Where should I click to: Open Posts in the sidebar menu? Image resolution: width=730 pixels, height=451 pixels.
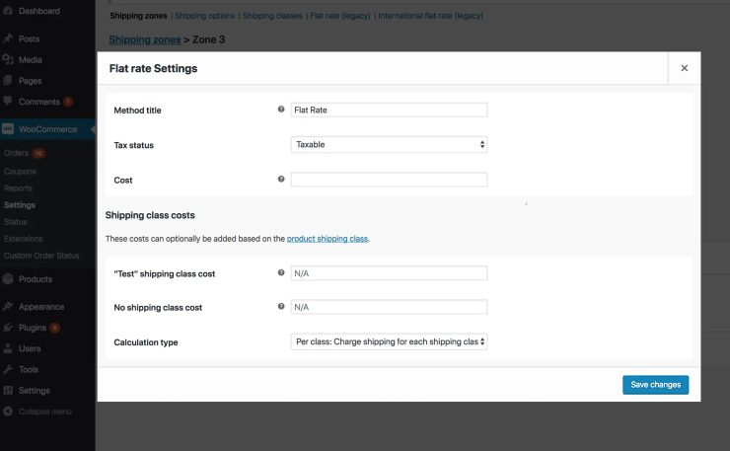tap(29, 38)
